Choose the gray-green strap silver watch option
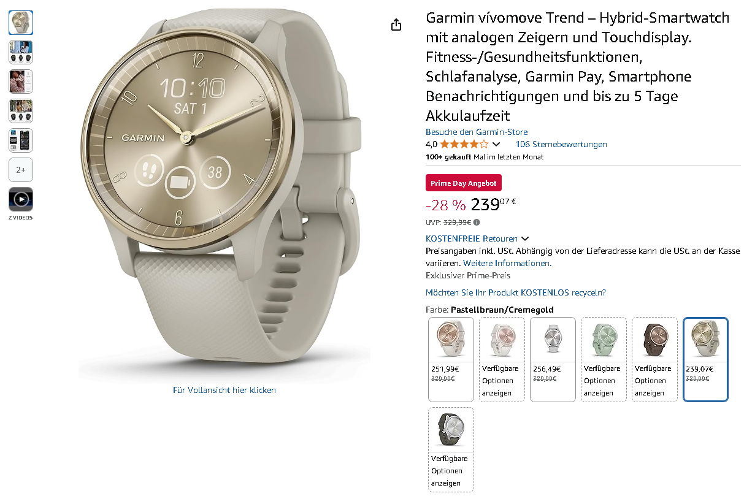 [x=451, y=449]
